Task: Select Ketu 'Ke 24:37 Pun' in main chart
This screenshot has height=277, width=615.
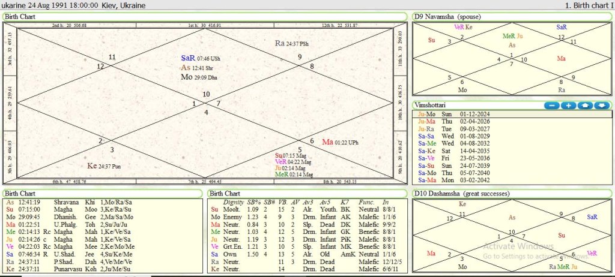Action: click(105, 166)
